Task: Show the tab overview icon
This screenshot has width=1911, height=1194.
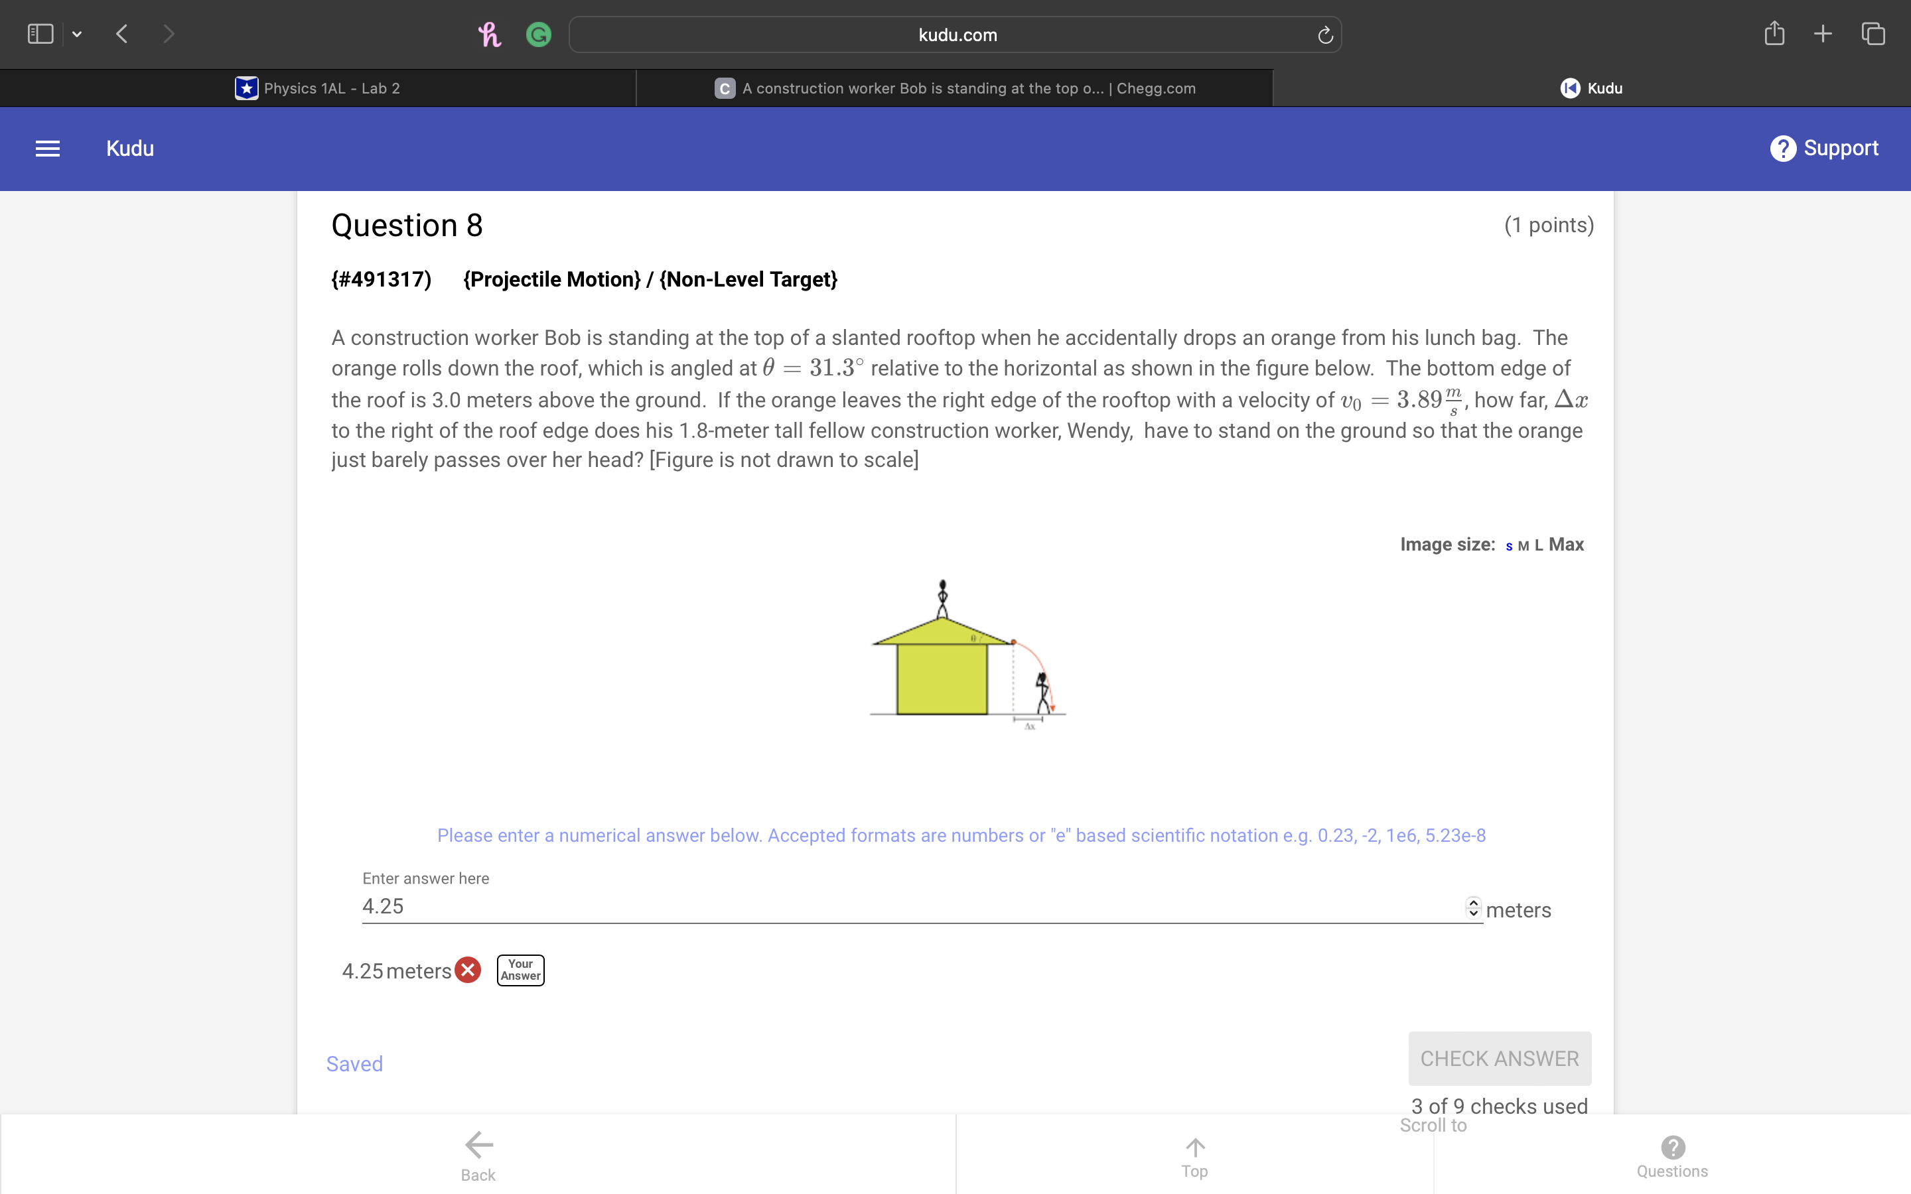Action: (1873, 33)
